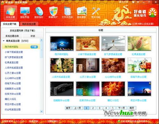Click the blue 下载 button in list
This screenshot has height=124, width=159.
tap(34, 47)
